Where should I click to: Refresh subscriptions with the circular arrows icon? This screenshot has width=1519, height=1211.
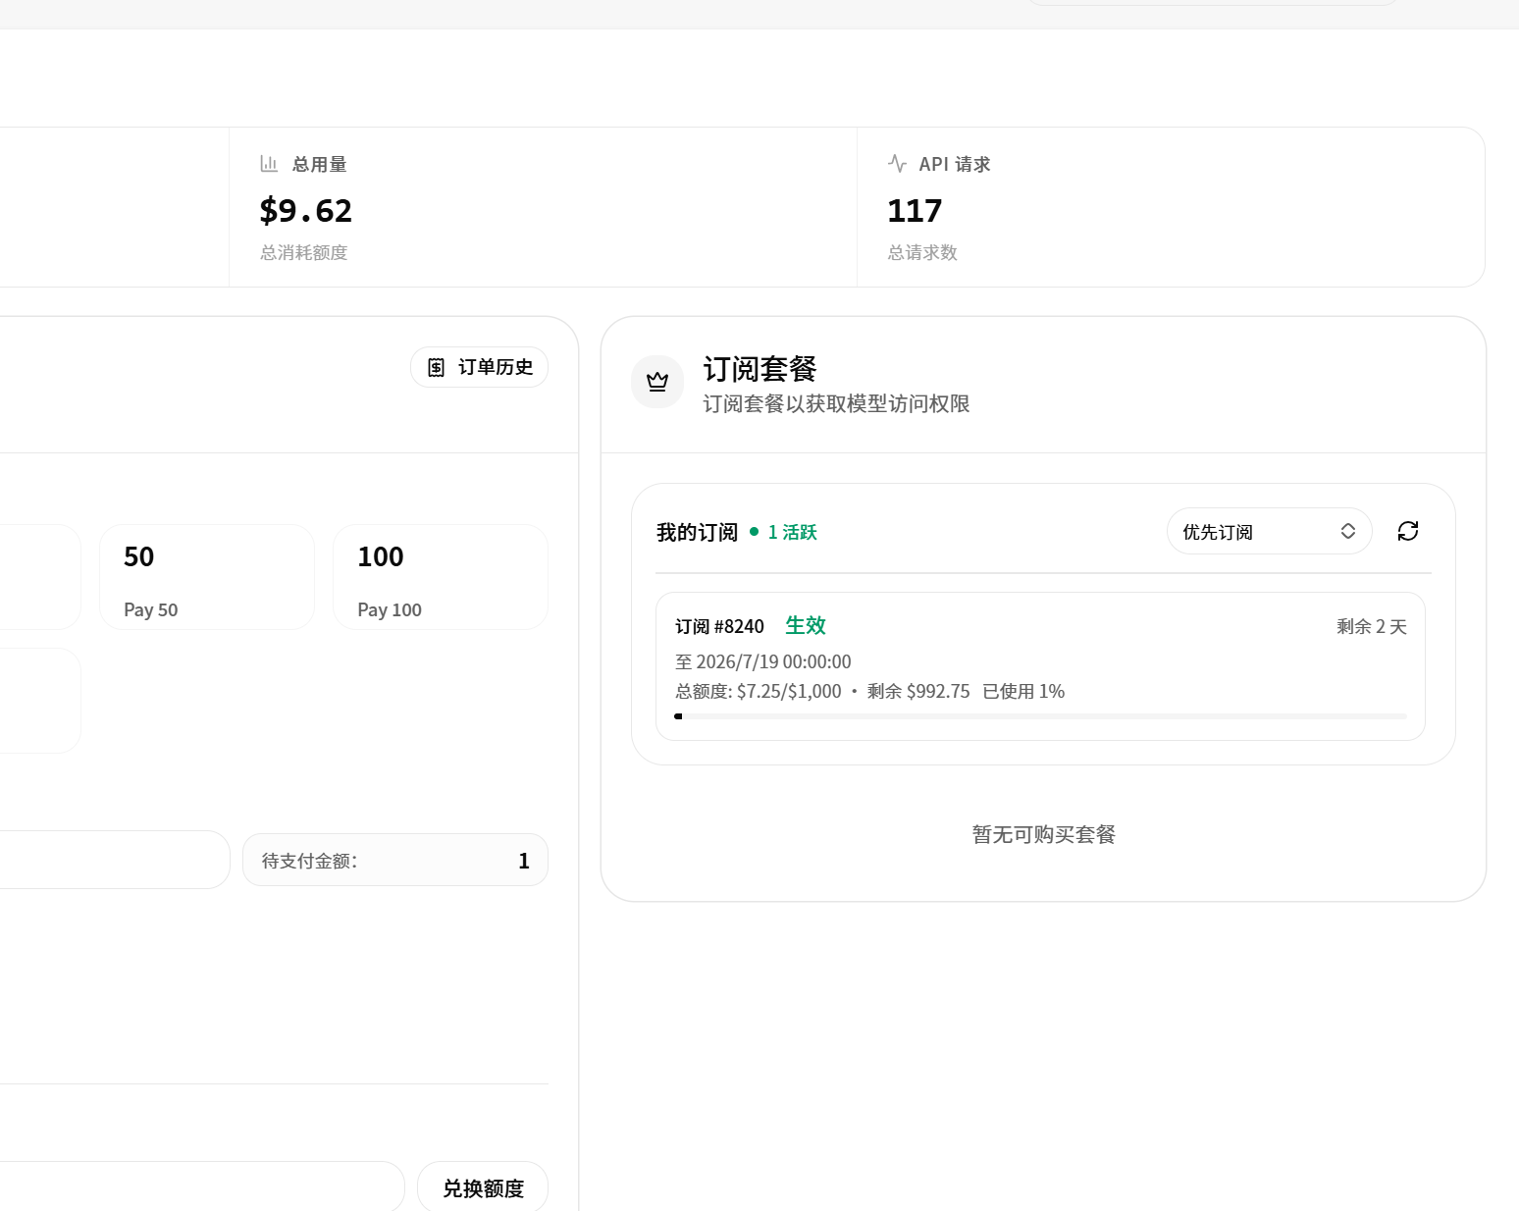click(1408, 531)
